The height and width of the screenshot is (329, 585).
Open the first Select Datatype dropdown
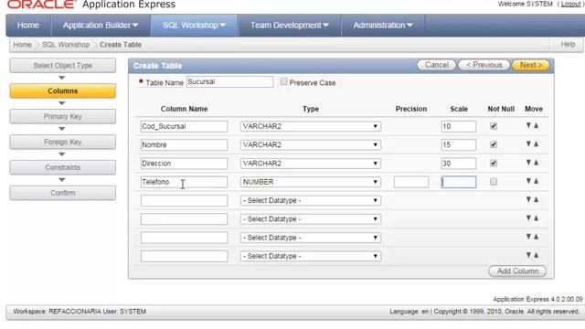click(x=311, y=201)
